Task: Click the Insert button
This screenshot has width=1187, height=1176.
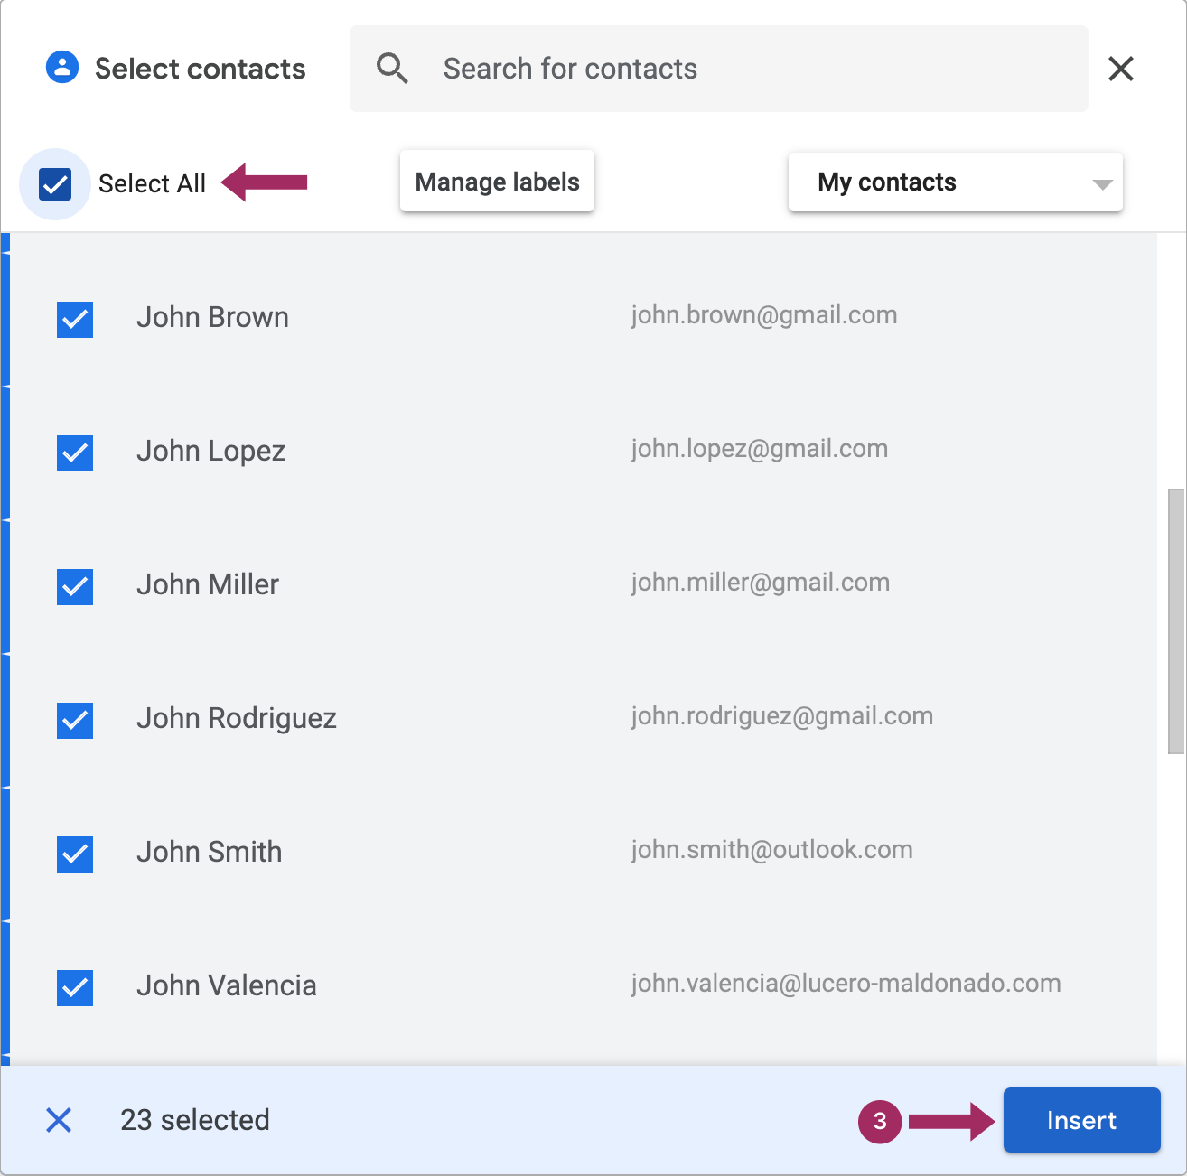Action: coord(1082,1120)
